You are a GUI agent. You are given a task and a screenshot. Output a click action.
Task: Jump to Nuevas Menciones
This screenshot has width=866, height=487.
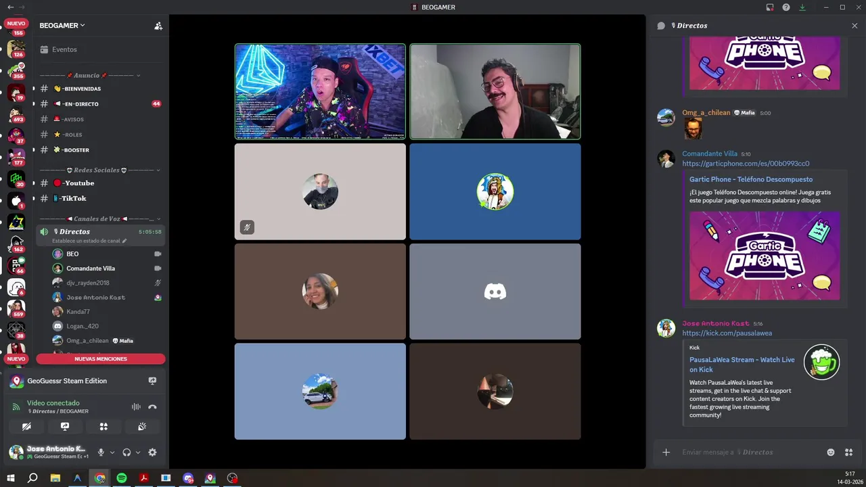click(x=101, y=359)
